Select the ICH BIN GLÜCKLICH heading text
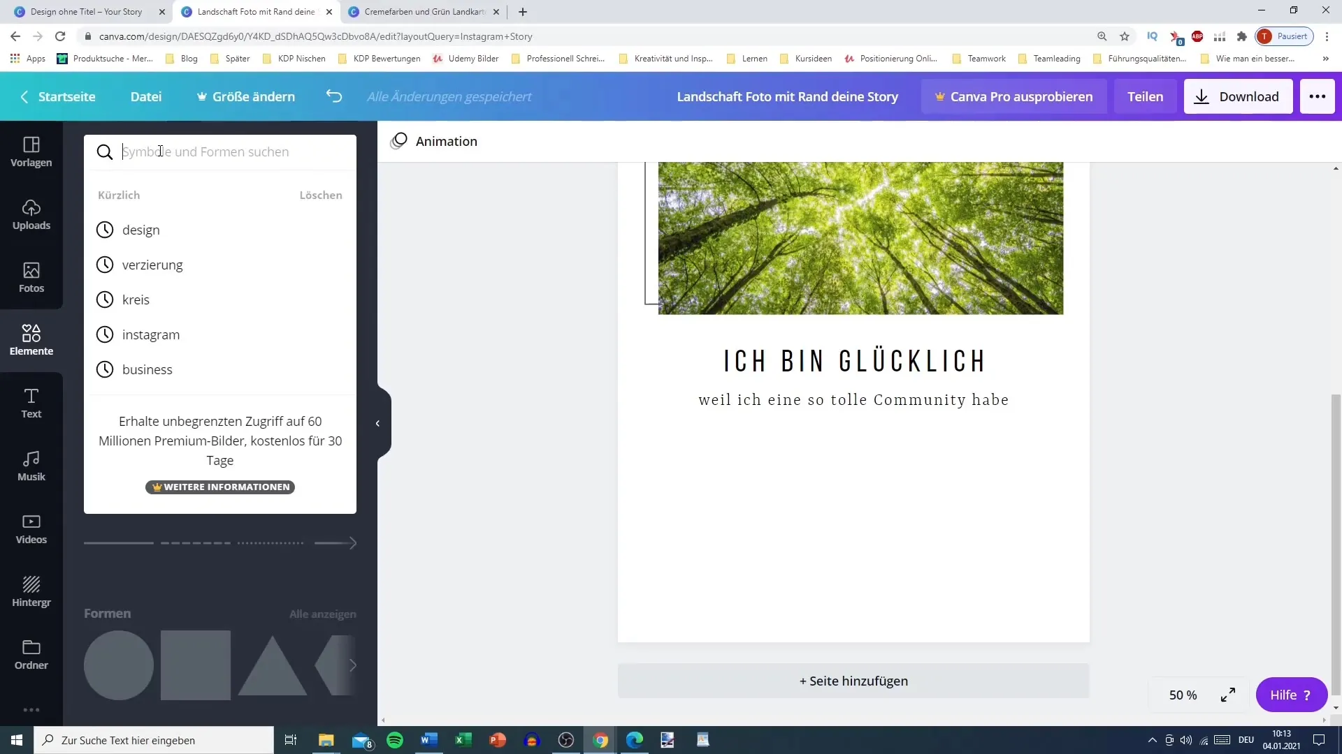 click(853, 361)
